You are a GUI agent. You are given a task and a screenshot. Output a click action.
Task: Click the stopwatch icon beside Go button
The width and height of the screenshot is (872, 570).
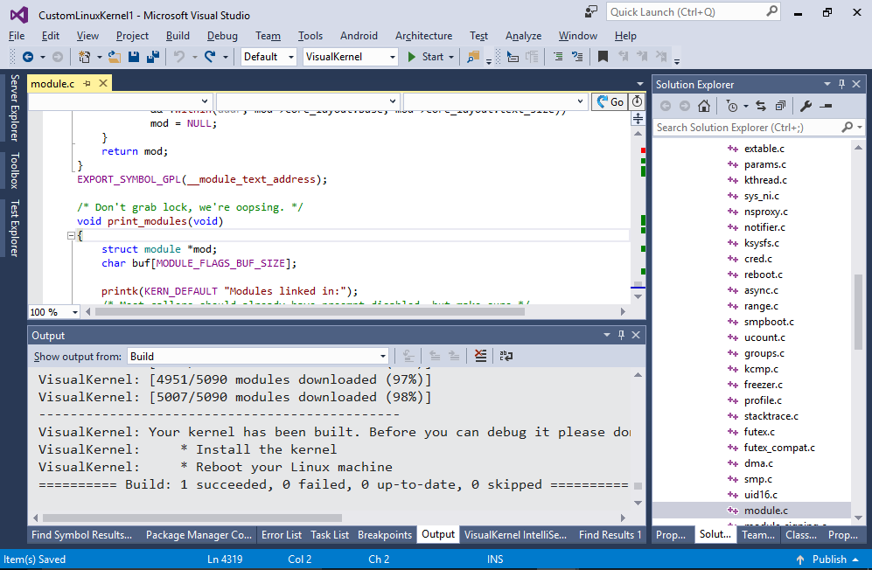[638, 101]
